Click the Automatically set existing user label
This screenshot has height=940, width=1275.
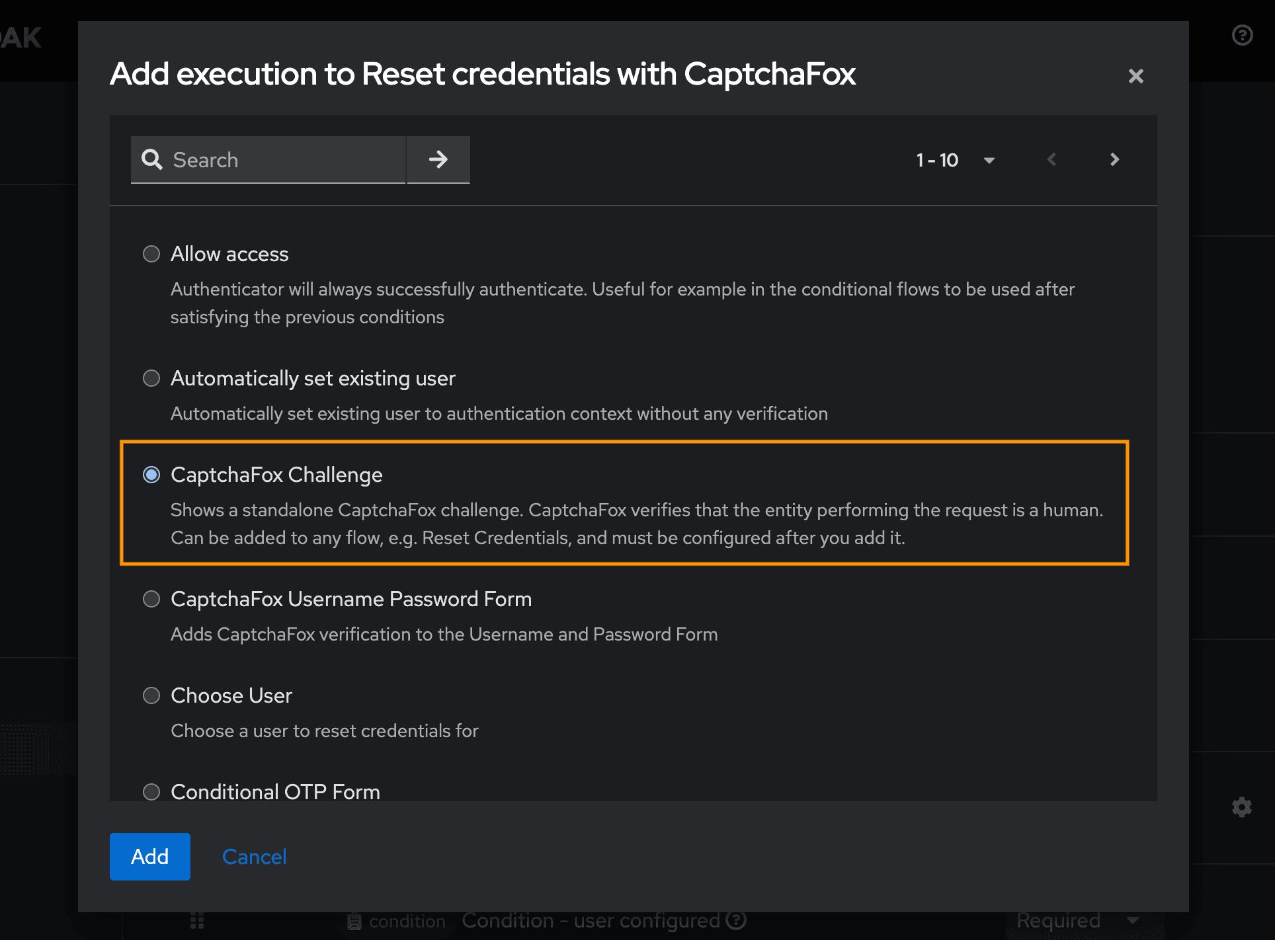tap(313, 378)
